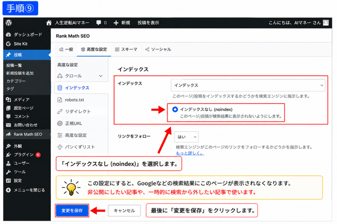
Task: Click the クロール robot icon
Action: click(x=60, y=76)
